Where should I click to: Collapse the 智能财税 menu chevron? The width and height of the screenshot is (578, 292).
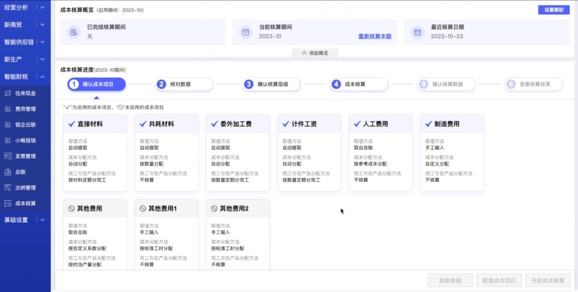(42, 76)
